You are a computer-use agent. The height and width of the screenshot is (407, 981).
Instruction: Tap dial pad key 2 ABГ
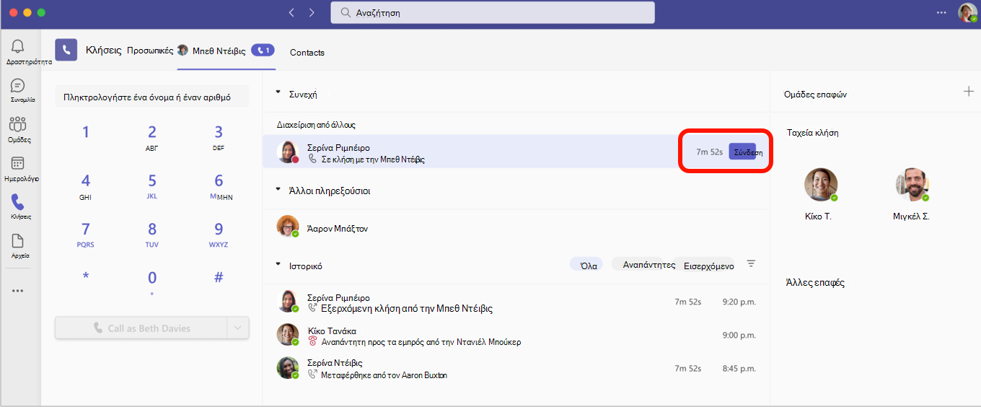[152, 138]
